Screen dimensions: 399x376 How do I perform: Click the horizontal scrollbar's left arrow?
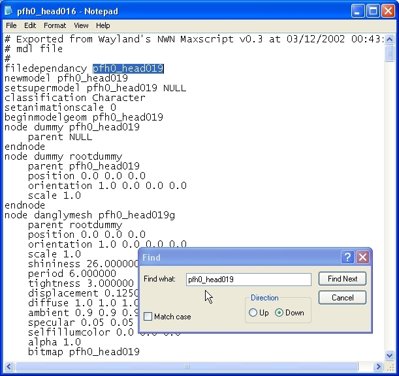(7, 366)
